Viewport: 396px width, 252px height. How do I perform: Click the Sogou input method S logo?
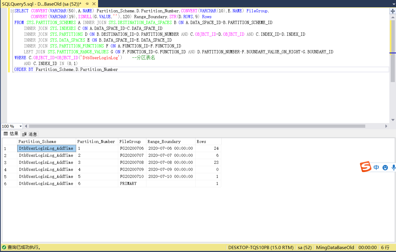[366, 167]
